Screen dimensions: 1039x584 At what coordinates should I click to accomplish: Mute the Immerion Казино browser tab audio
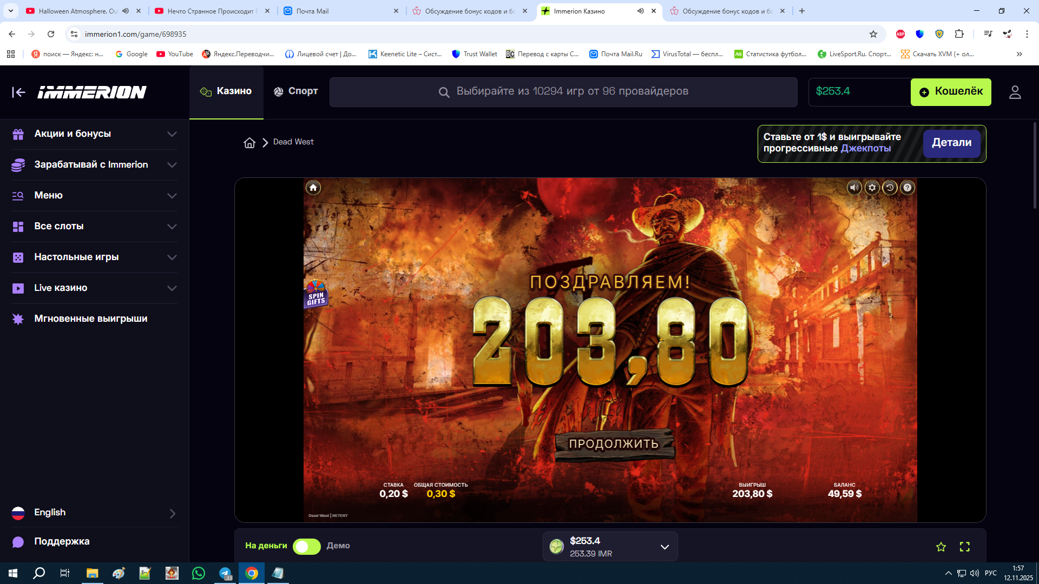[x=640, y=11]
